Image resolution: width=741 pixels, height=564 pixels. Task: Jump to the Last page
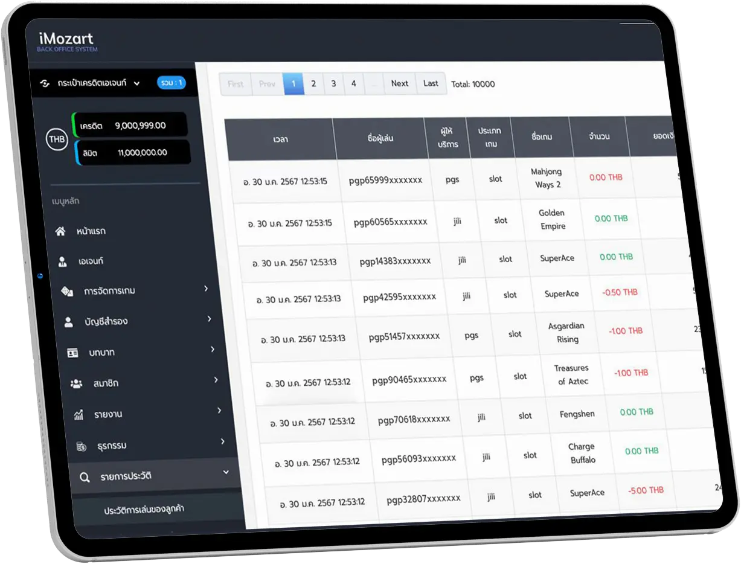tap(431, 83)
